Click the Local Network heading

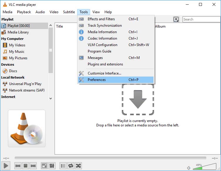[x=13, y=77]
